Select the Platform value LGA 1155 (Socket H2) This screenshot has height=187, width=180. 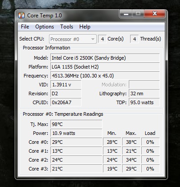point(105,67)
